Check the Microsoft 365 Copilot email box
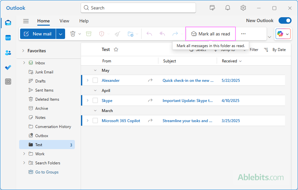 pyautogui.click(x=95, y=120)
